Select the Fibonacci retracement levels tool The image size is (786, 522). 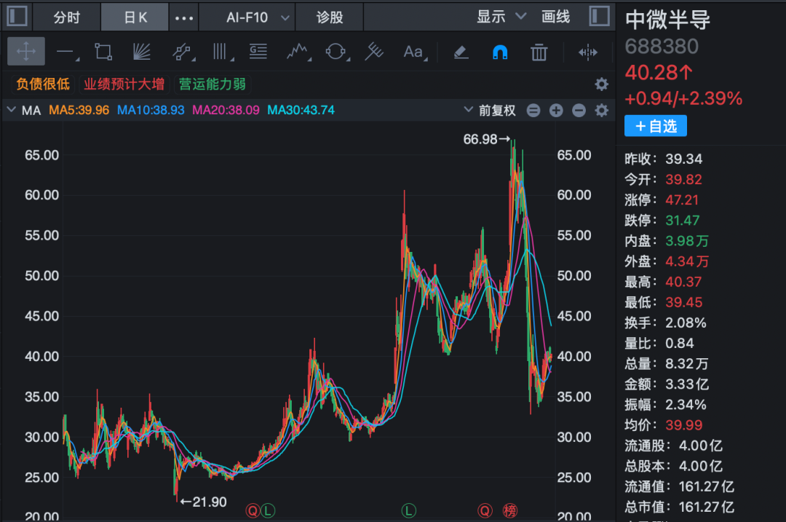point(258,51)
